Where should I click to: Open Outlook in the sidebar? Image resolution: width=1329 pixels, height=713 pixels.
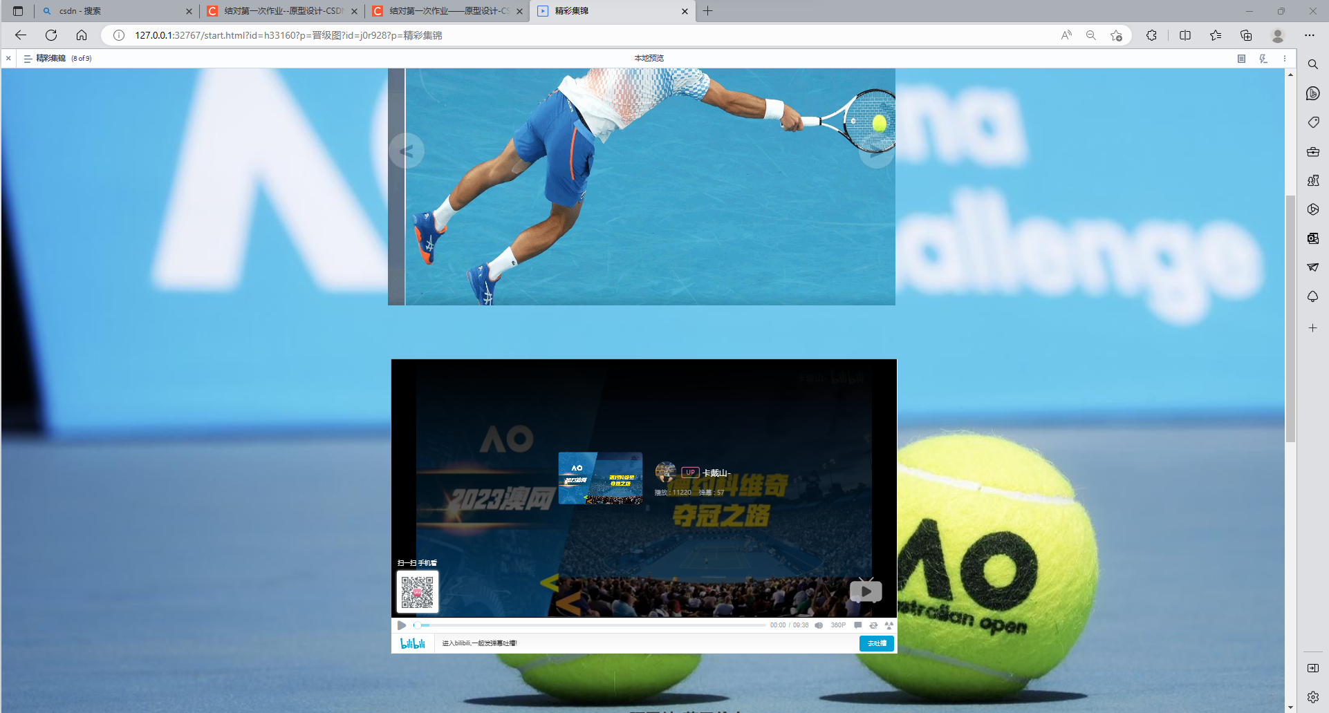1313,238
